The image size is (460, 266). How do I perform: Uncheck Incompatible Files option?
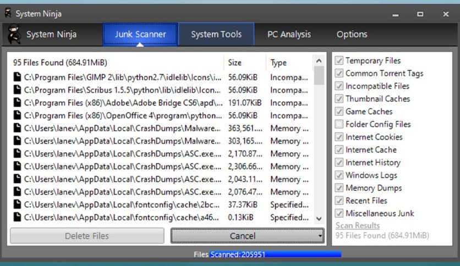click(339, 86)
